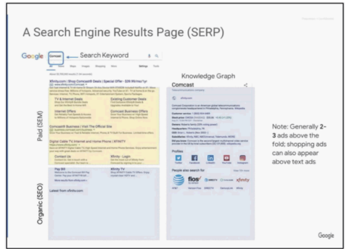The image size is (348, 249).
Task: Click the Google logo
Action: [33, 56]
